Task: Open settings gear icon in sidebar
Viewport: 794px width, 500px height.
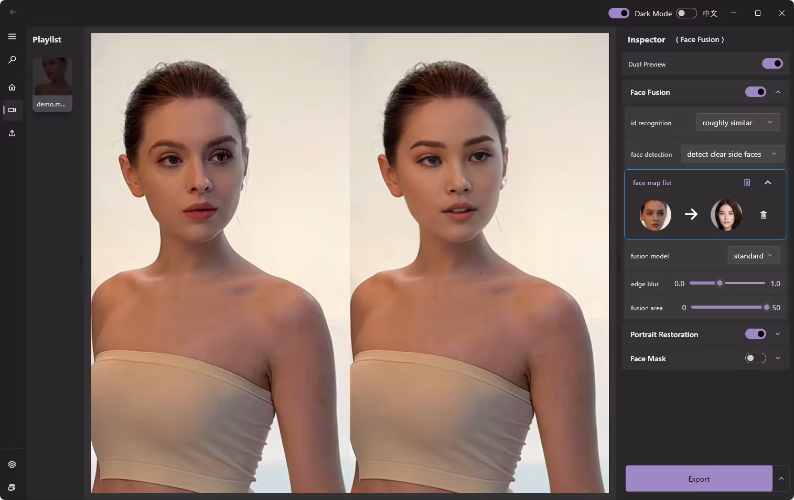Action: click(12, 464)
